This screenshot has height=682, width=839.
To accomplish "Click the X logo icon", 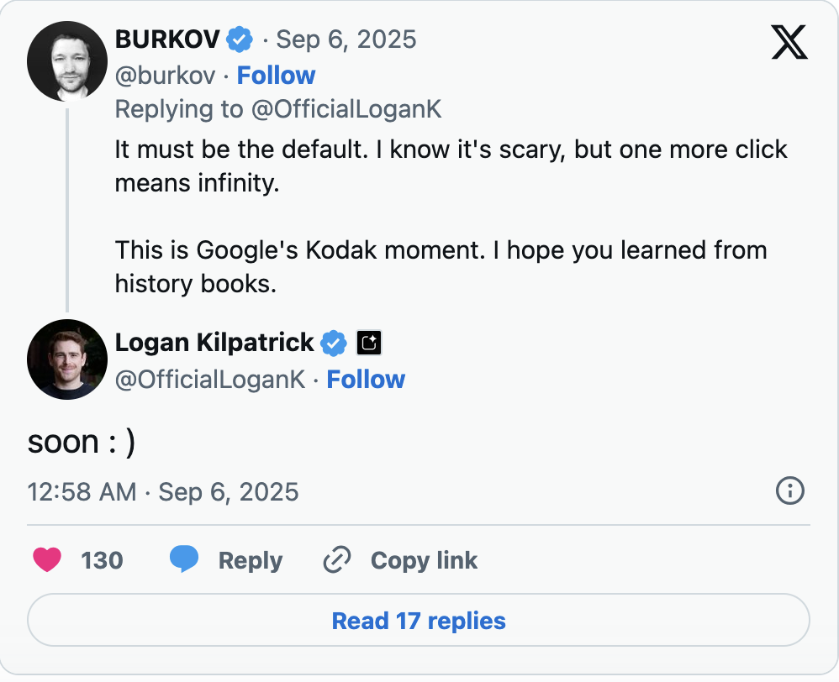I will [x=789, y=42].
